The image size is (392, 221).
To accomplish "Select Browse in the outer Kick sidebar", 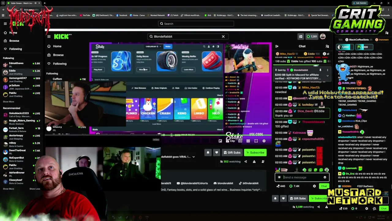I will click(11, 41).
